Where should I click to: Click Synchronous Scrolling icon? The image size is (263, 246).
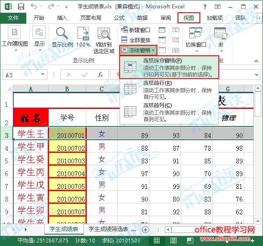tap(176, 40)
